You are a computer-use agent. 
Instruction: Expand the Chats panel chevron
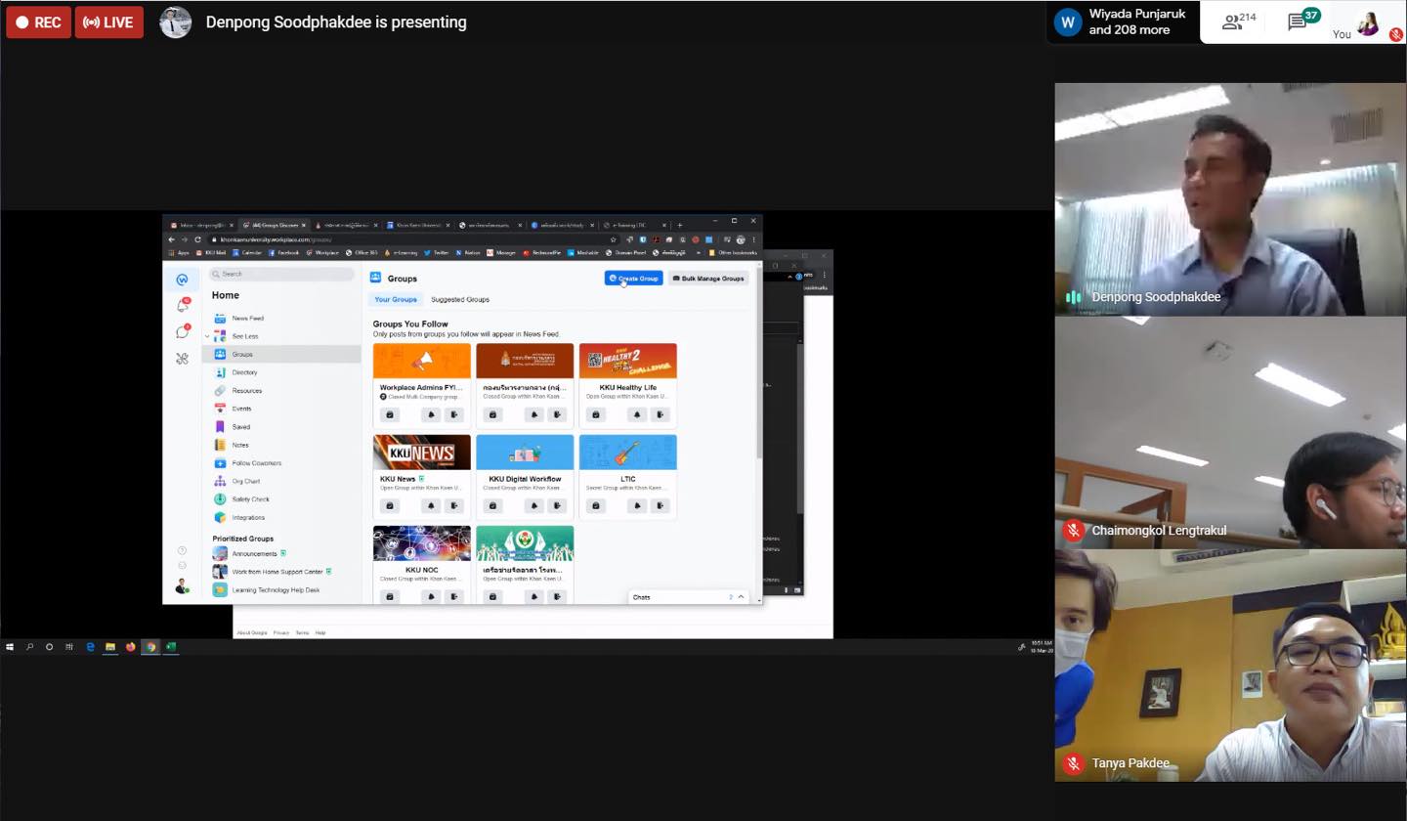click(x=741, y=597)
